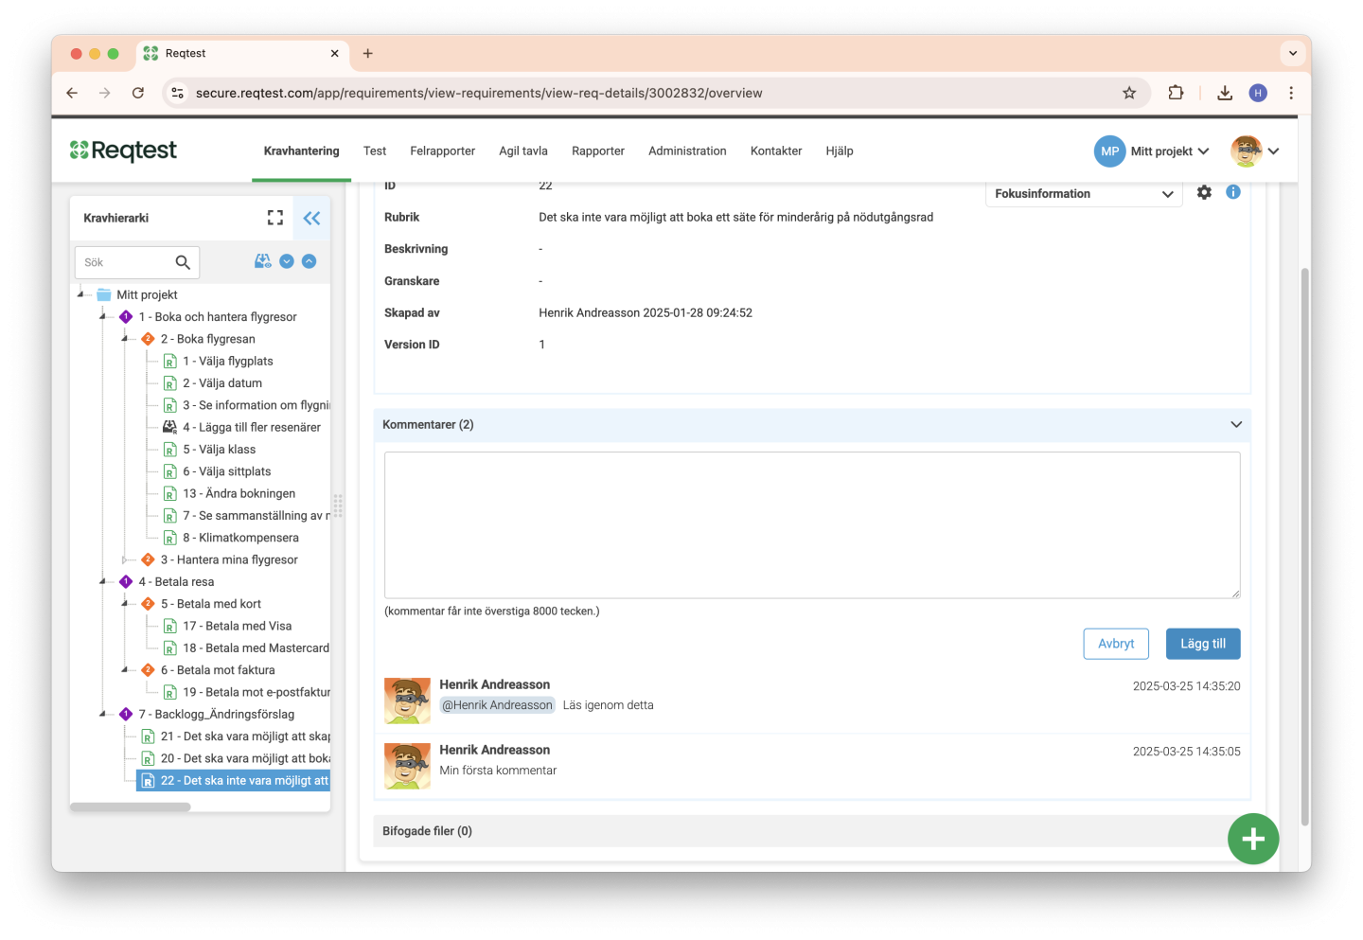The image size is (1363, 940).
Task: Collapse node 4 - Betala resa
Action: [103, 582]
